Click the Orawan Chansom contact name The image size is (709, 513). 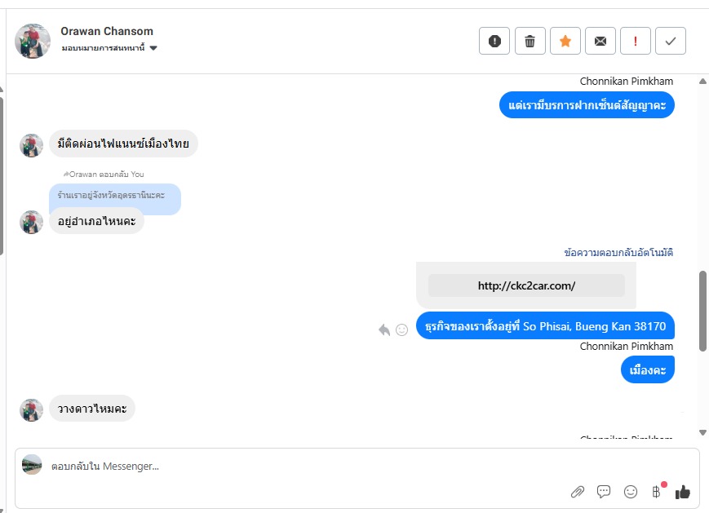coord(107,31)
